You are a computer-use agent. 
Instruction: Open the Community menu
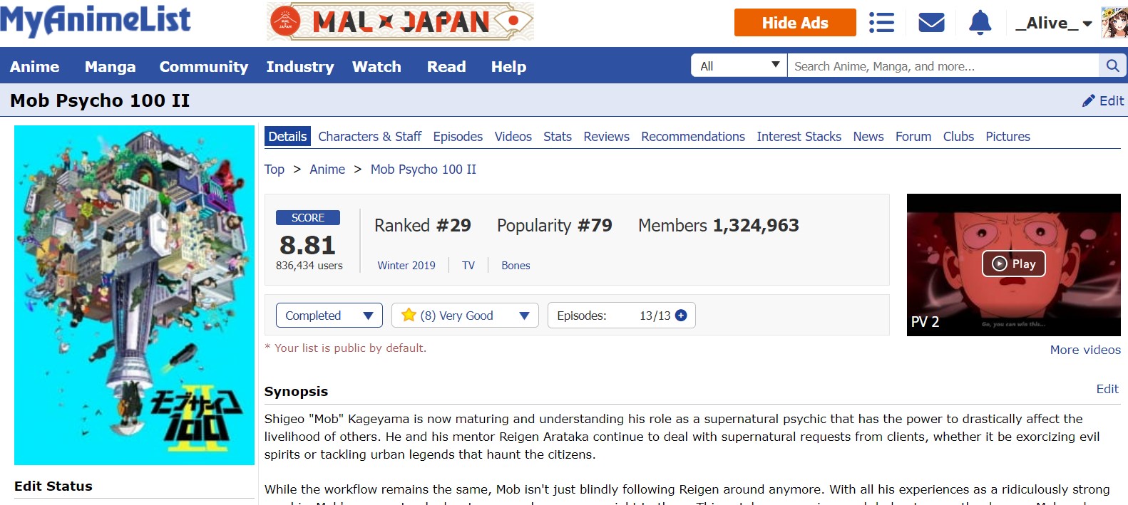click(204, 66)
